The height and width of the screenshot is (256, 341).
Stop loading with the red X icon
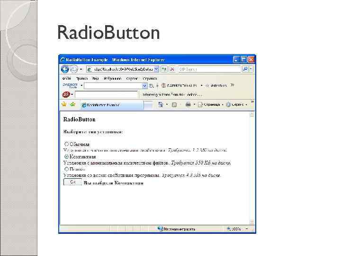click(172, 69)
